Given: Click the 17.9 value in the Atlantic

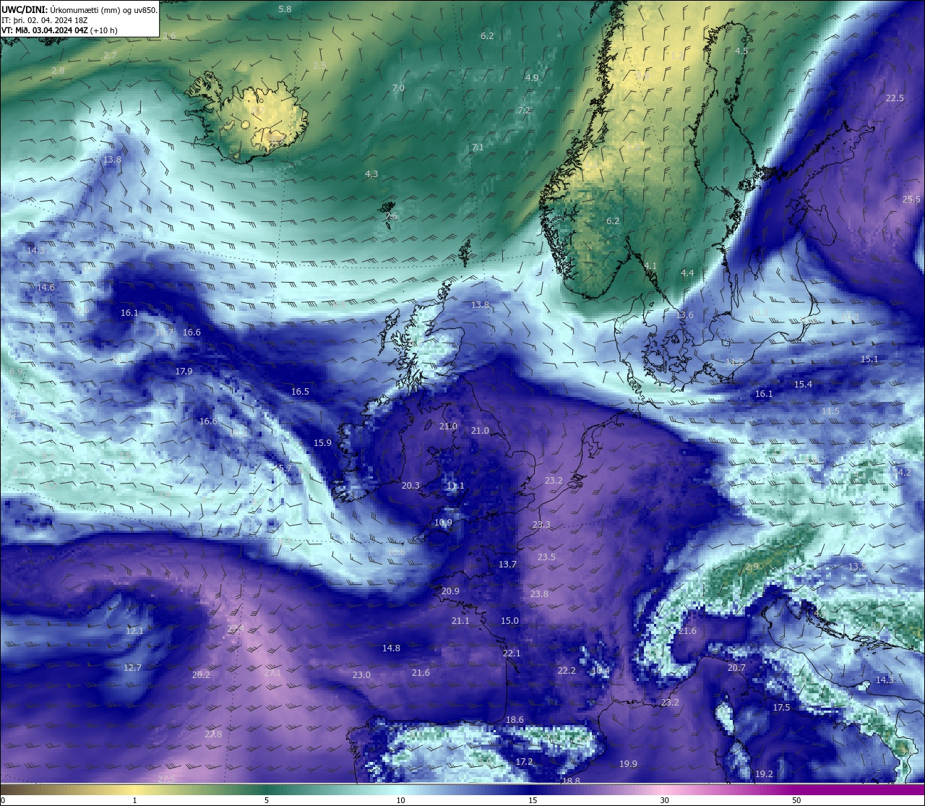Looking at the screenshot, I should pos(184,371).
